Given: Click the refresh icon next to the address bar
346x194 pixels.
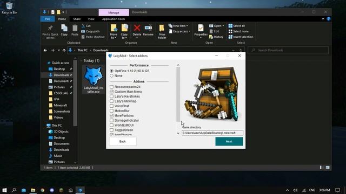Looking at the screenshot, I should [241, 50].
